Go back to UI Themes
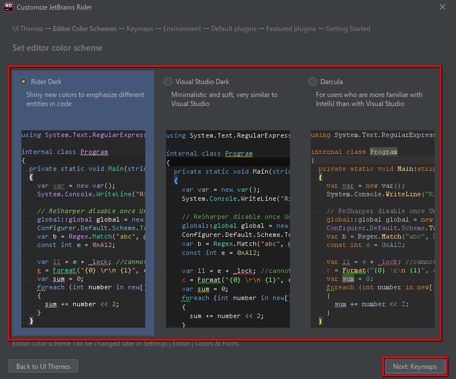This screenshot has height=379, width=456. (43, 366)
